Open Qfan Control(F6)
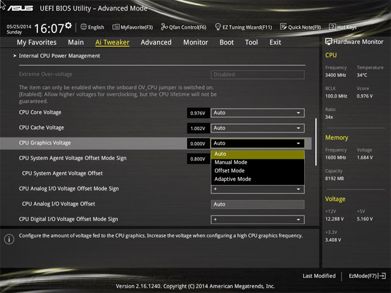391x293 pixels. pos(183,27)
